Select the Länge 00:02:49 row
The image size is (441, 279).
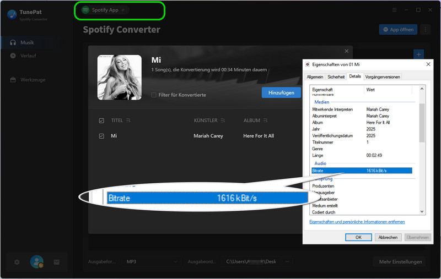362,156
